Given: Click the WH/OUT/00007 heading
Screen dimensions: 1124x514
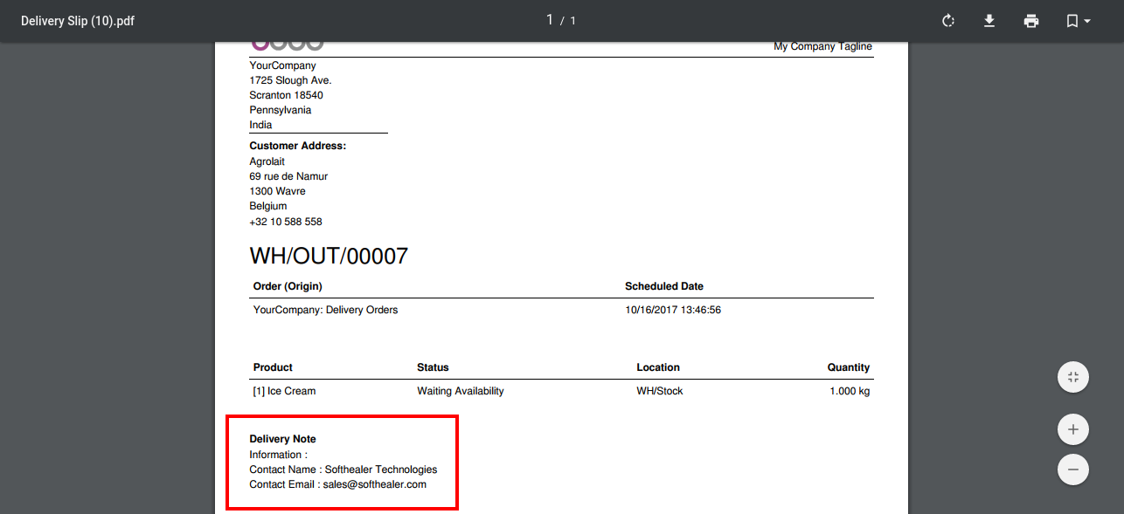Looking at the screenshot, I should 329,256.
